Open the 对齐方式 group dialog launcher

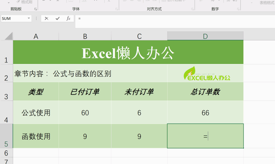click(x=192, y=9)
